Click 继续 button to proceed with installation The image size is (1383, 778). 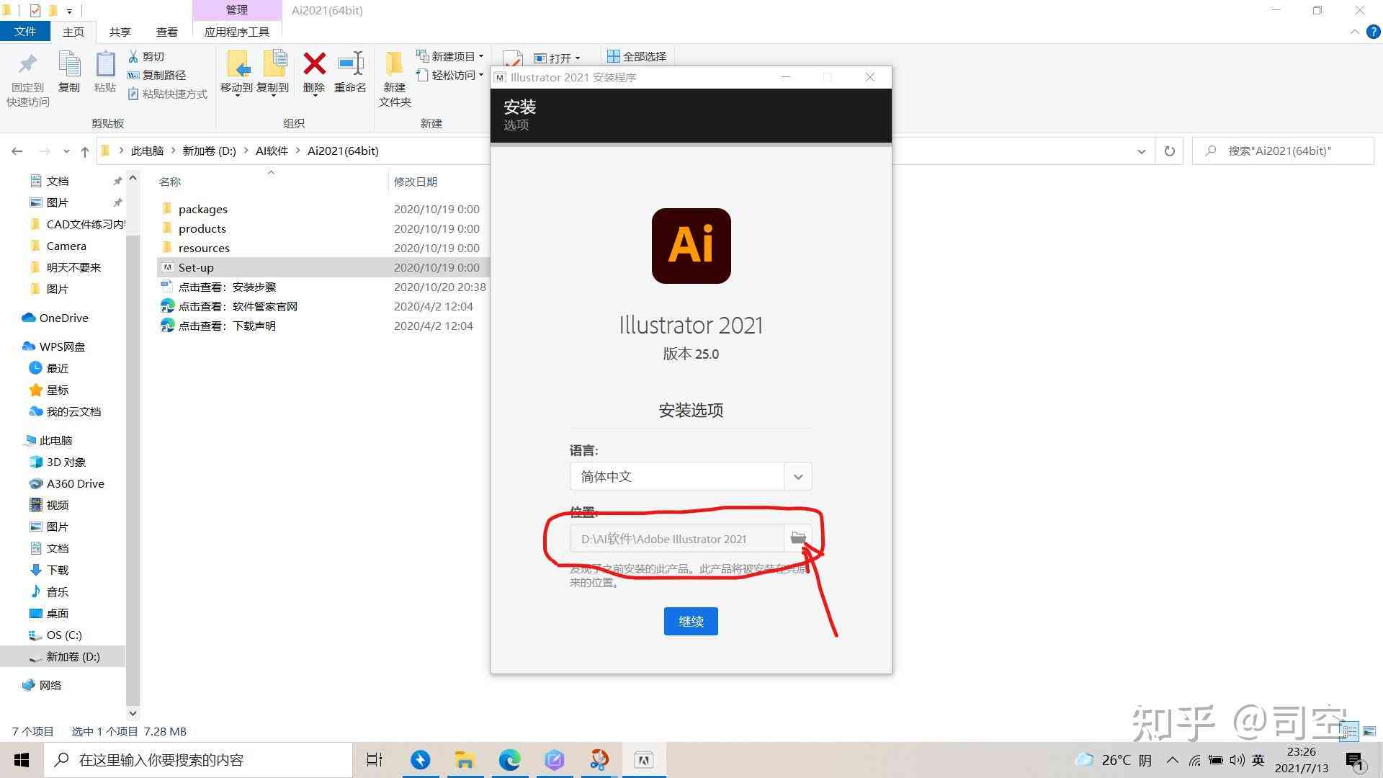tap(691, 620)
